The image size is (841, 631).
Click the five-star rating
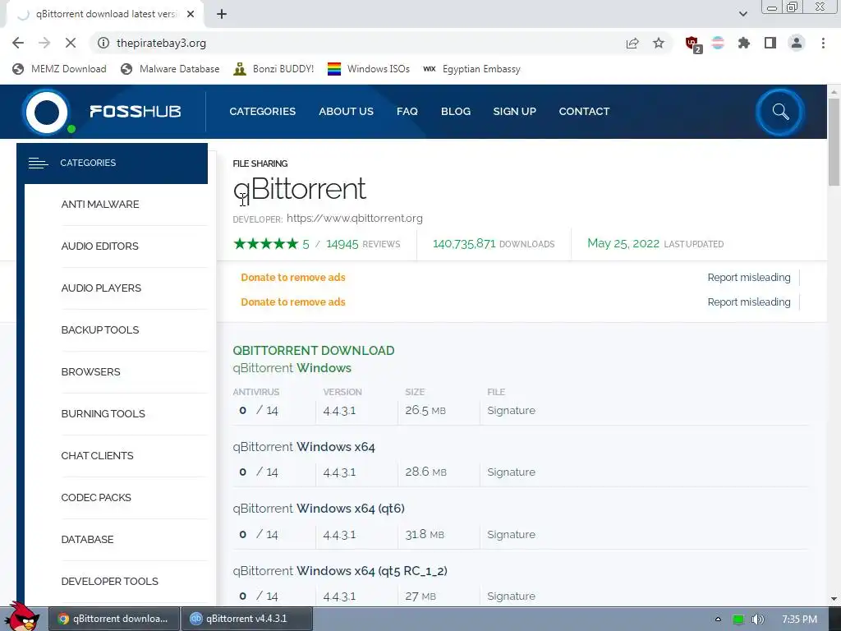tap(266, 243)
